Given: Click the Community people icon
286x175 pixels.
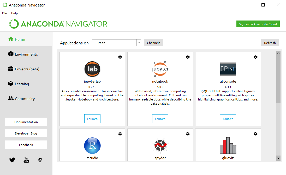Looking at the screenshot, I should tap(11, 98).
